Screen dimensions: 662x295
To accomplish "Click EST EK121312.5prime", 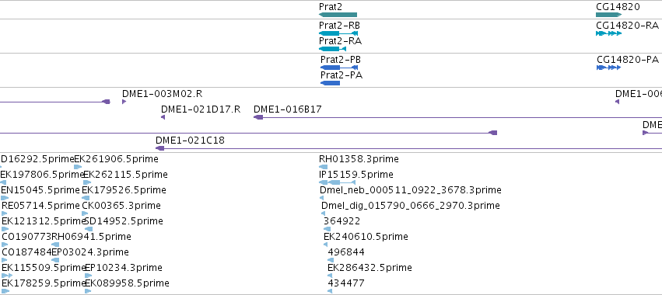I will 5,229.
